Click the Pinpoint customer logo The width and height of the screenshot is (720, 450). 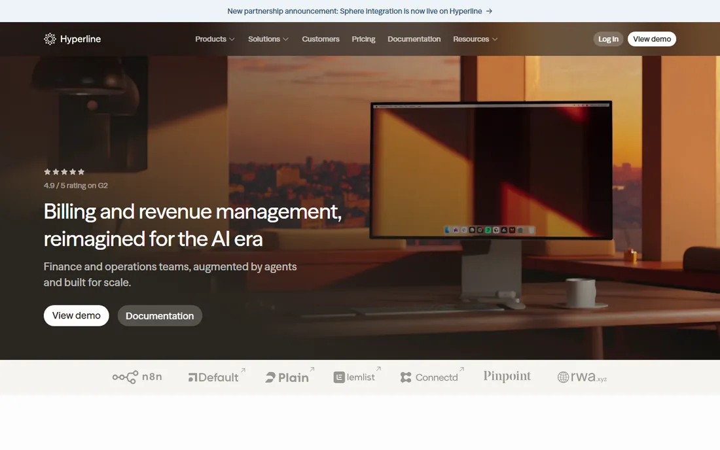coord(507,376)
